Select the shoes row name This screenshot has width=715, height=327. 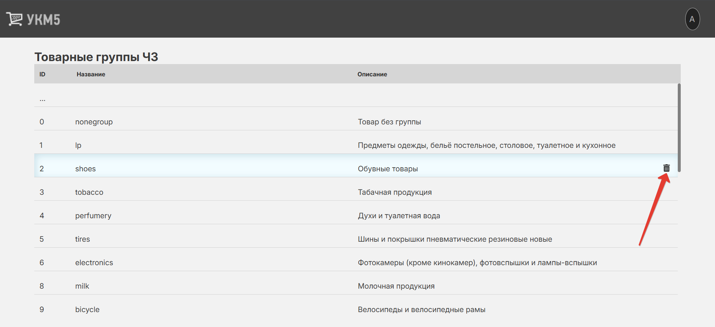point(85,169)
